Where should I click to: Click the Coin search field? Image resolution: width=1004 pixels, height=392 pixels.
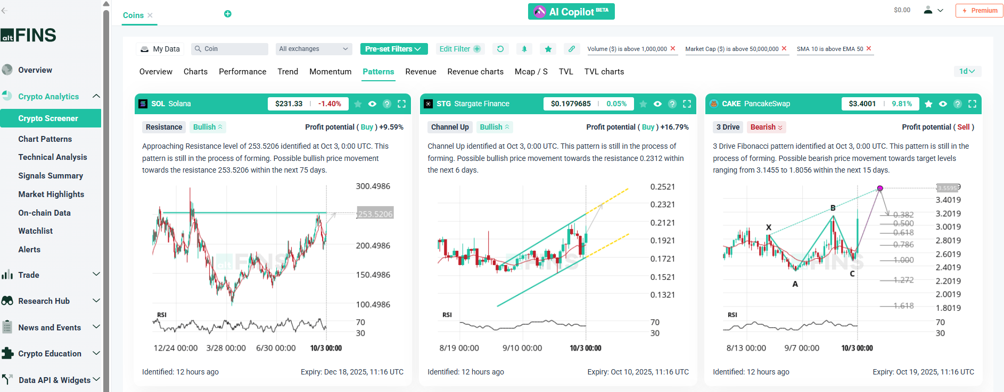tap(230, 49)
